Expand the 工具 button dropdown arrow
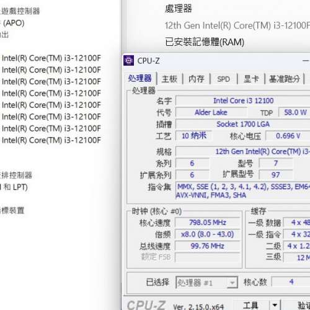The width and height of the screenshot is (310, 310). [275, 305]
